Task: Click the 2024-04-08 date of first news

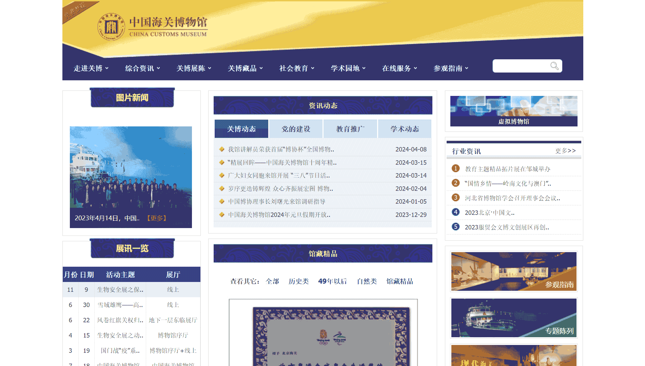Action: point(411,149)
